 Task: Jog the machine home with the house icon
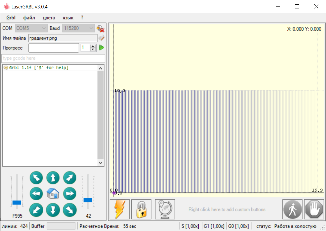tap(53, 193)
